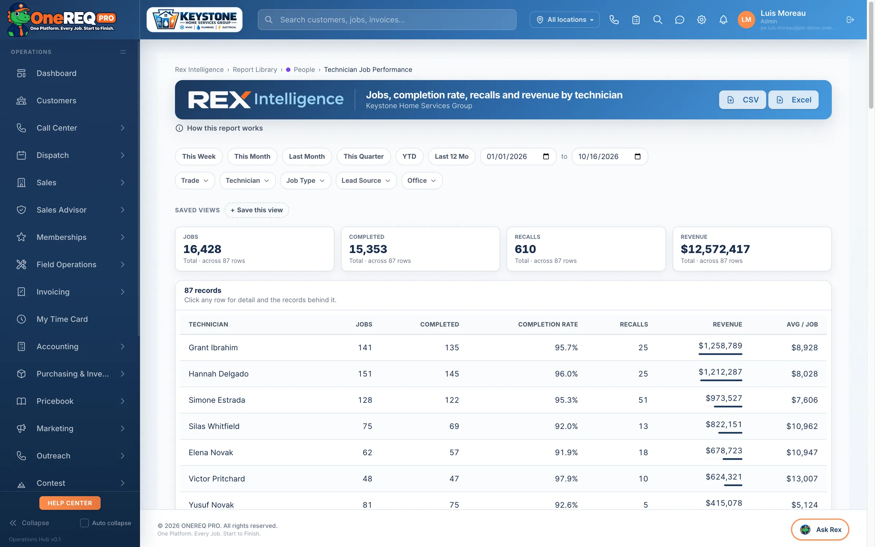Click the Customers sidebar icon
Screen dimensions: 875x547
[x=22, y=101]
